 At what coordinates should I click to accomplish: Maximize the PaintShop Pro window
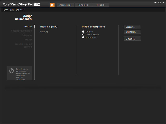[x=159, y=2]
